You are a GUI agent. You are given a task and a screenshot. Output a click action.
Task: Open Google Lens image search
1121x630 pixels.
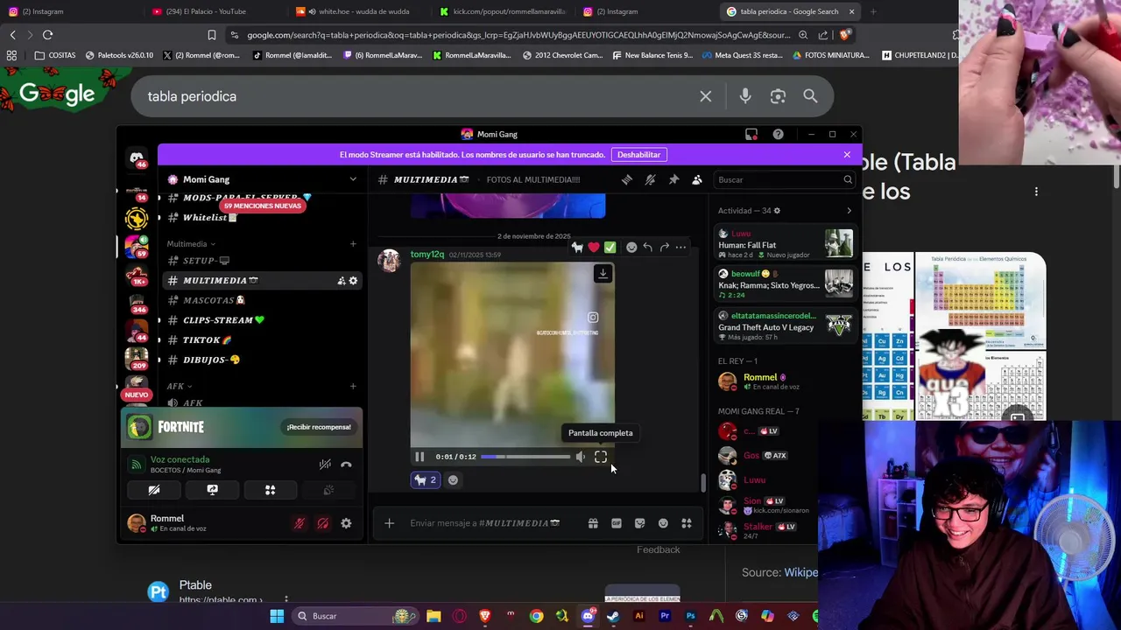[778, 96]
